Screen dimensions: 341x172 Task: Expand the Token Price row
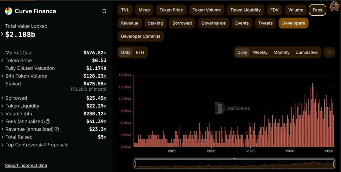pos(3,61)
